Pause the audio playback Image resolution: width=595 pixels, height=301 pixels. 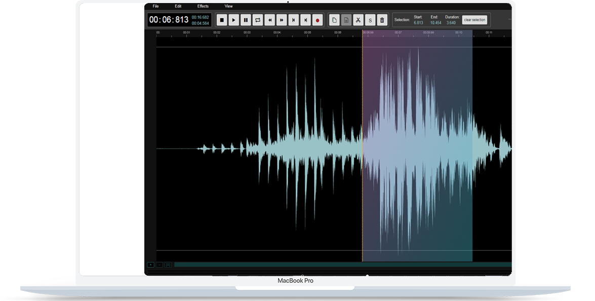tap(246, 20)
